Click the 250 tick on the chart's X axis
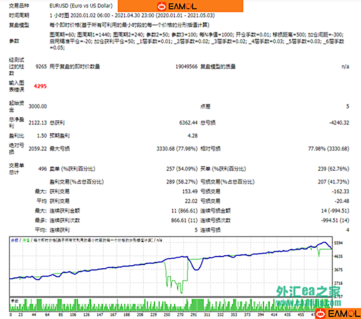The image size is (361, 319). pyautogui.click(x=167, y=314)
